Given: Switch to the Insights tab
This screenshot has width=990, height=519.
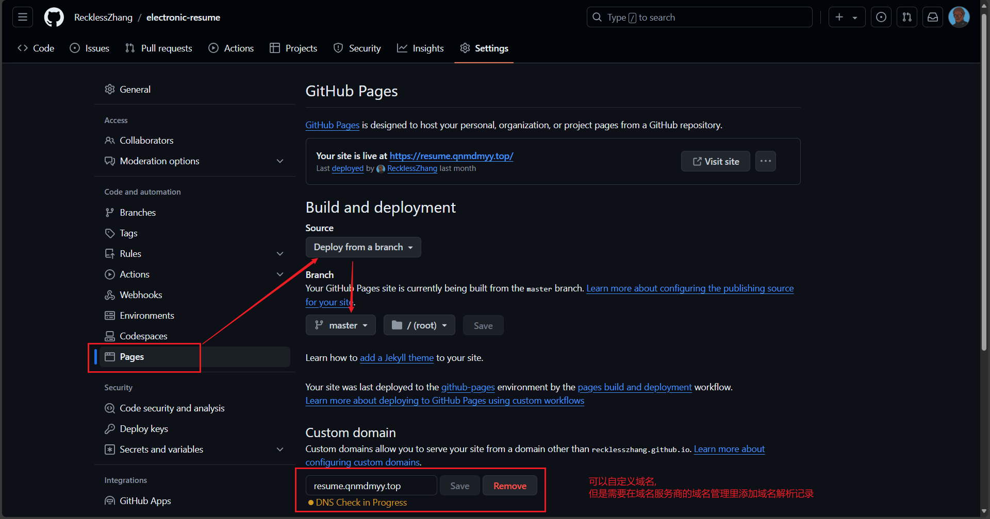Looking at the screenshot, I should 420,48.
